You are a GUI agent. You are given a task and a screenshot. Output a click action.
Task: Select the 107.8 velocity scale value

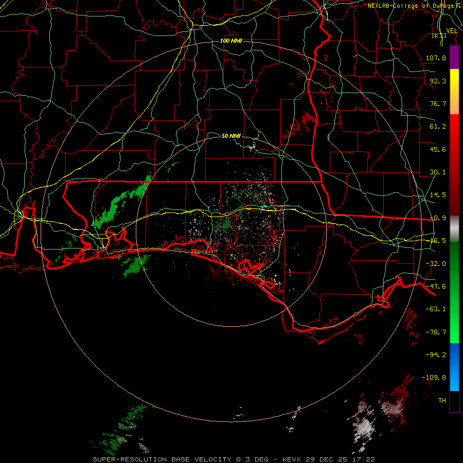click(x=436, y=58)
